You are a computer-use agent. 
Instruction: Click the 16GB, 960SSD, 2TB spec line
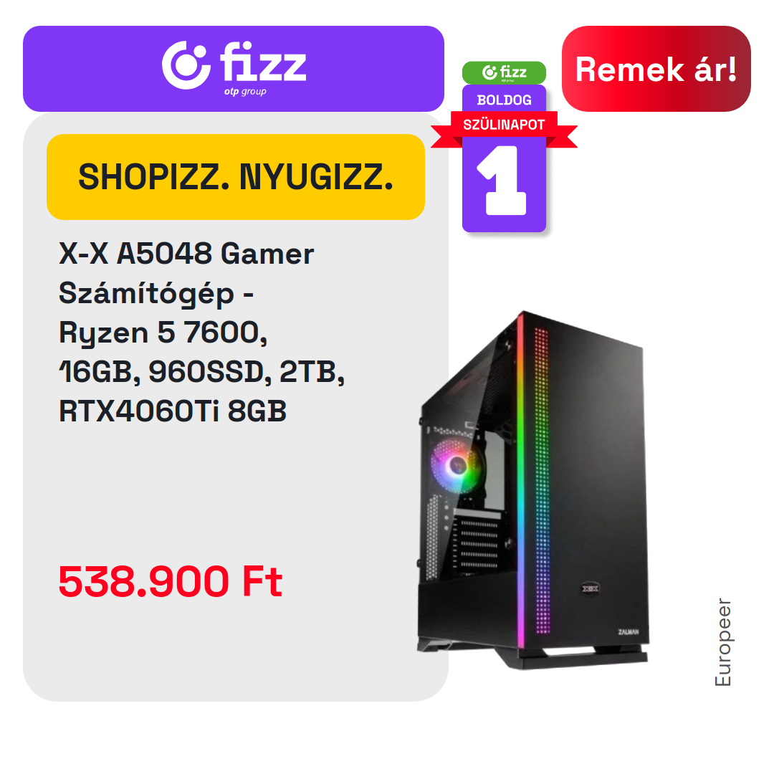[x=201, y=372]
